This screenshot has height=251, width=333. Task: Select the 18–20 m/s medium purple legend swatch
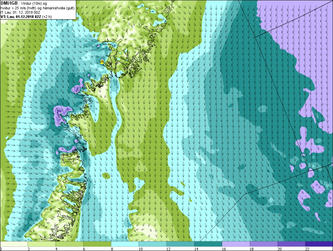(263, 244)
